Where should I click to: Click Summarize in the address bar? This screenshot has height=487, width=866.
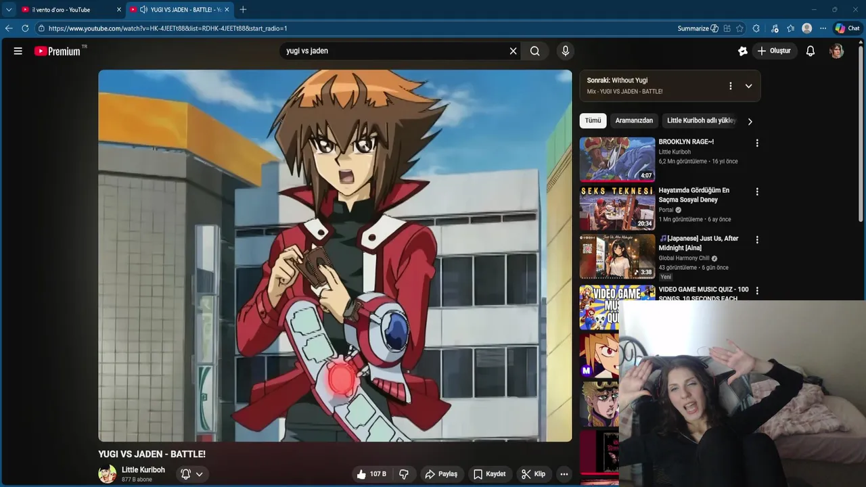(x=698, y=28)
